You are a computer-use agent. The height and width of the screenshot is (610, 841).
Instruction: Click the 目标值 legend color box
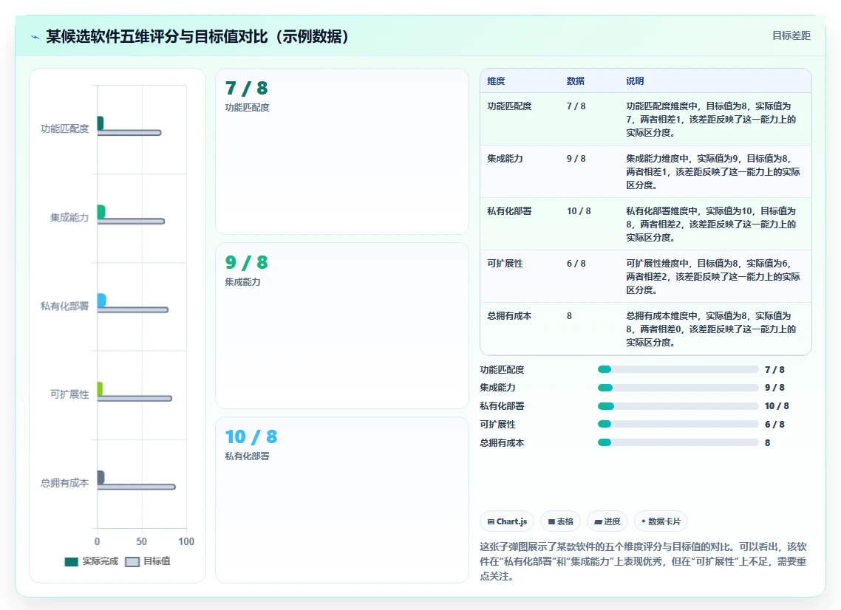click(132, 561)
